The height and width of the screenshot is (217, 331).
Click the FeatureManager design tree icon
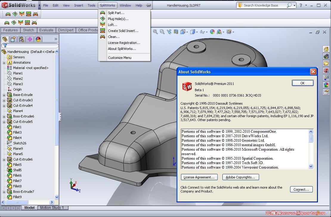coord(5,39)
